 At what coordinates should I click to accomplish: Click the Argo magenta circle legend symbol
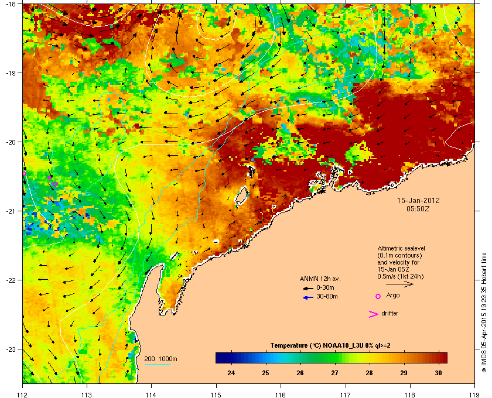[378, 296]
